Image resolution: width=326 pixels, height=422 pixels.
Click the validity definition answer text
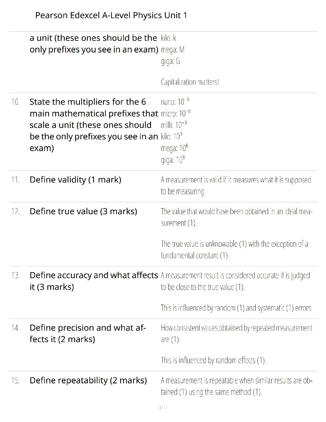(x=236, y=186)
